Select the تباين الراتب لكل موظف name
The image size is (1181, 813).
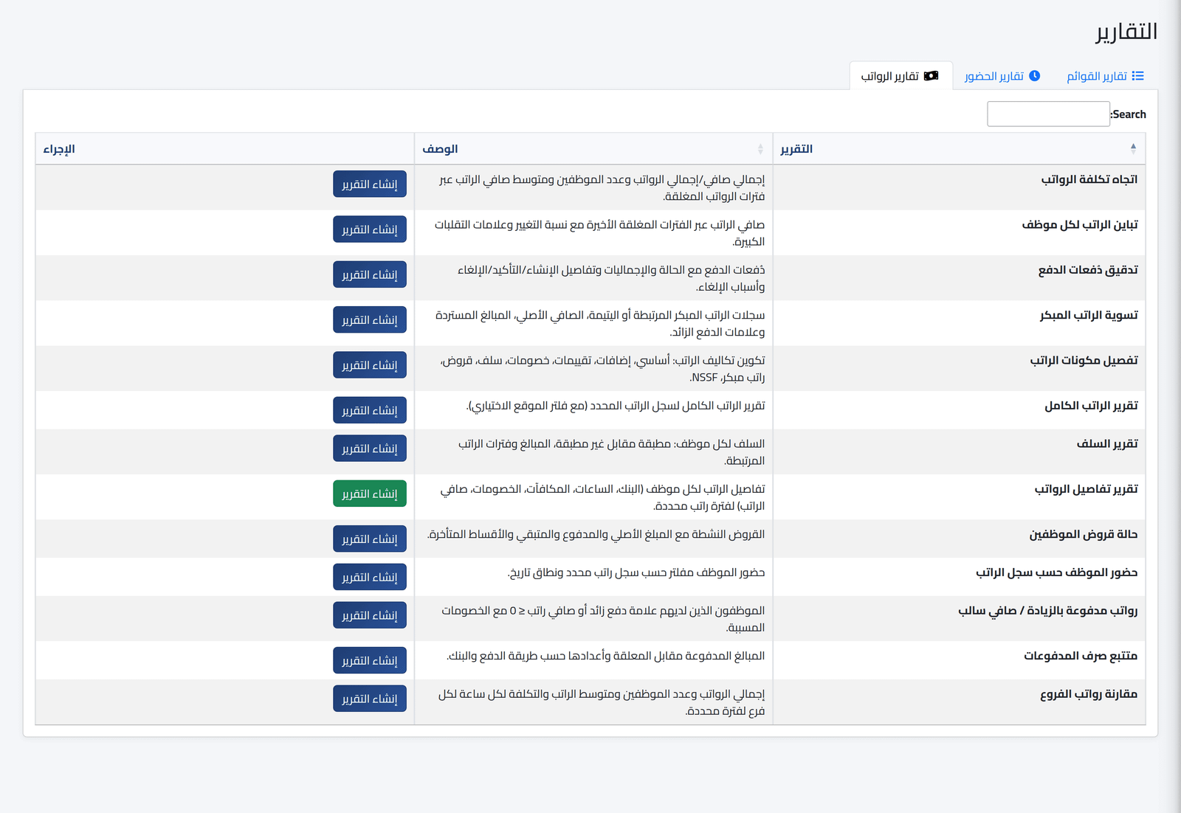pyautogui.click(x=1080, y=224)
